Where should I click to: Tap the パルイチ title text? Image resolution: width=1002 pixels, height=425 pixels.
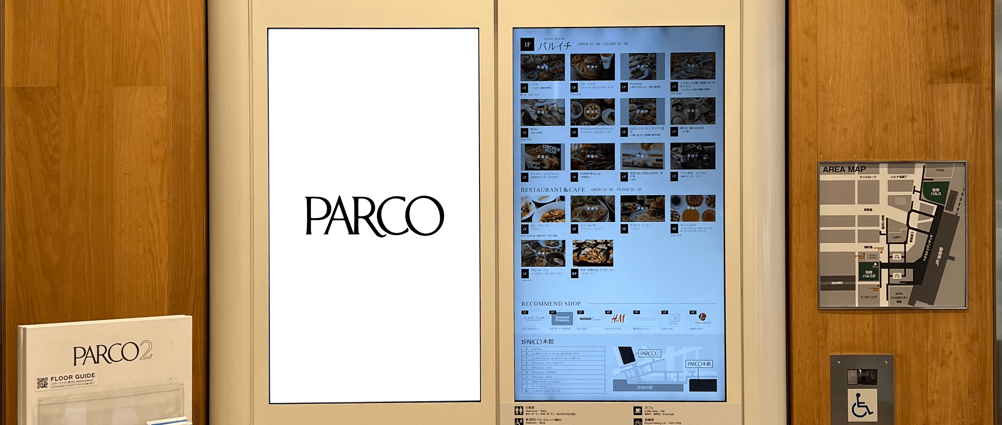click(555, 46)
